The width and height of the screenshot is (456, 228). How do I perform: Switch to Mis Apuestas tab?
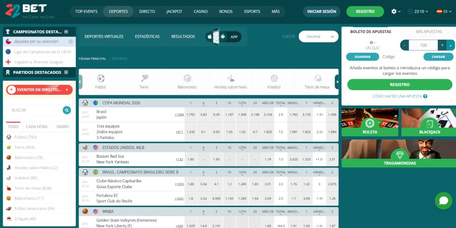(429, 32)
